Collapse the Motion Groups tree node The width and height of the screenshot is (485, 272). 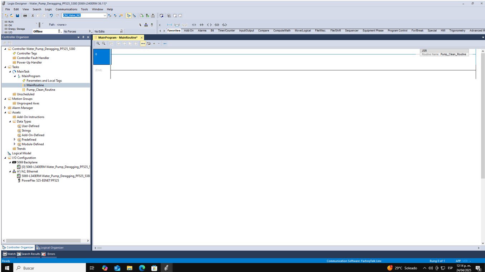[x=5, y=99]
